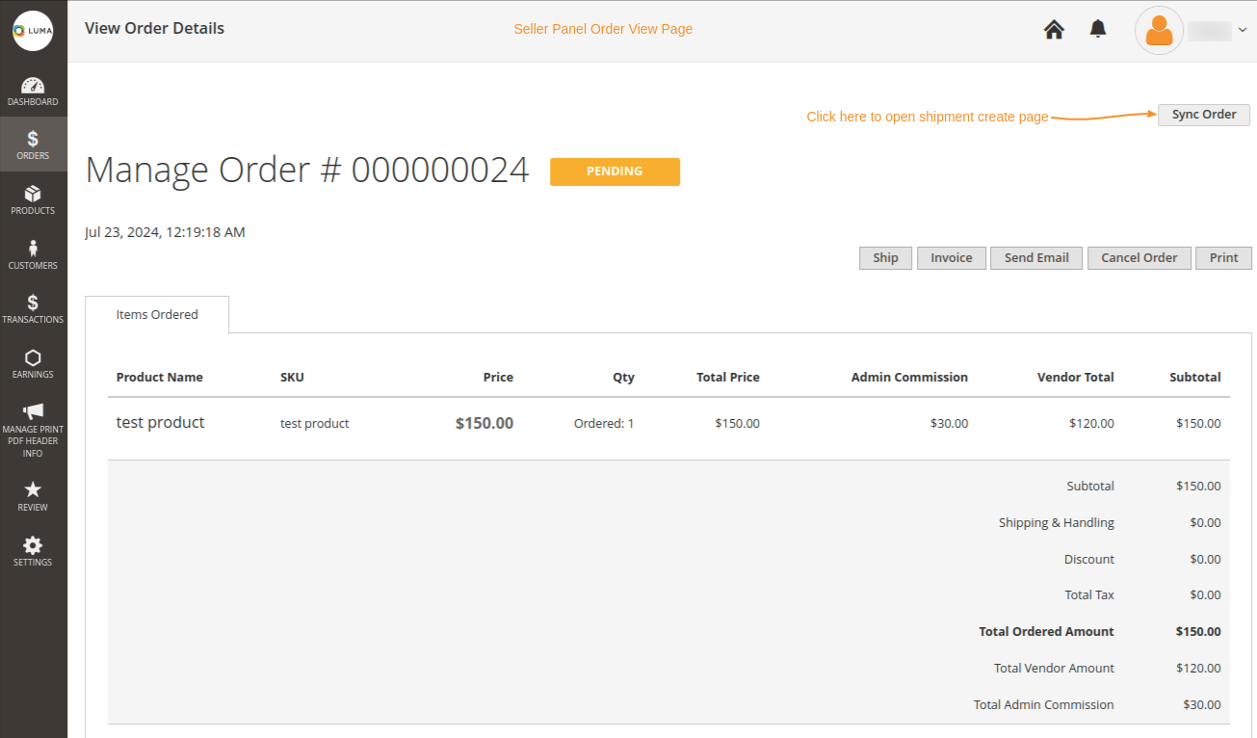The image size is (1257, 738).
Task: View the Customers panel
Action: 33,253
